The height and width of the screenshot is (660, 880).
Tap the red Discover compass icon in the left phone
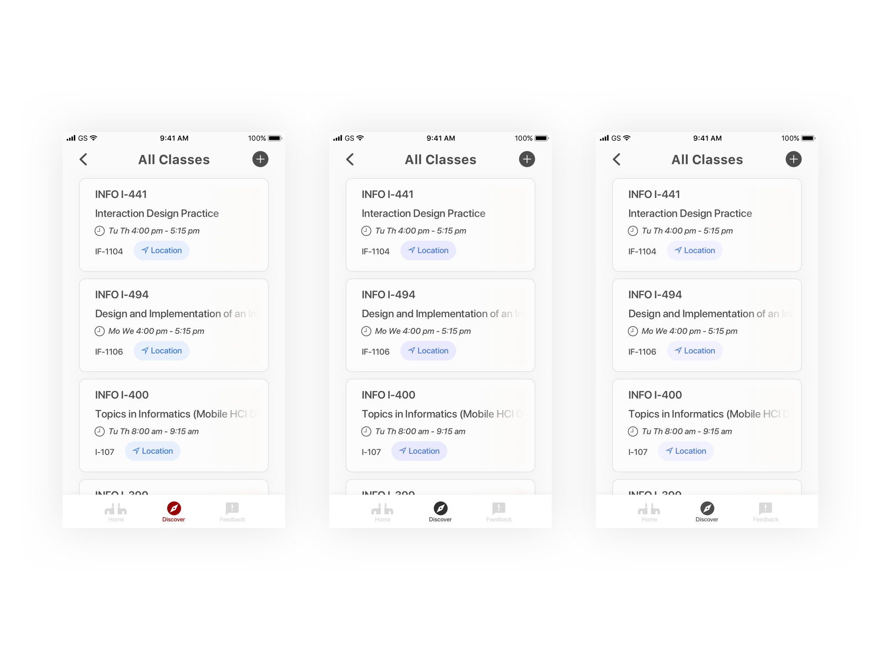(174, 508)
